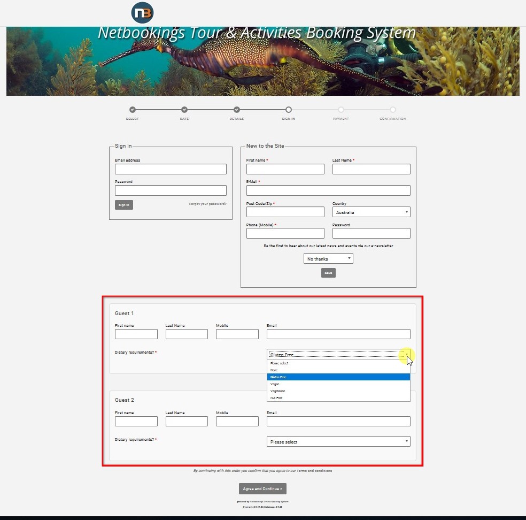Click Guest 1 dietary dropdown arrow
526x520 pixels.
click(x=406, y=355)
